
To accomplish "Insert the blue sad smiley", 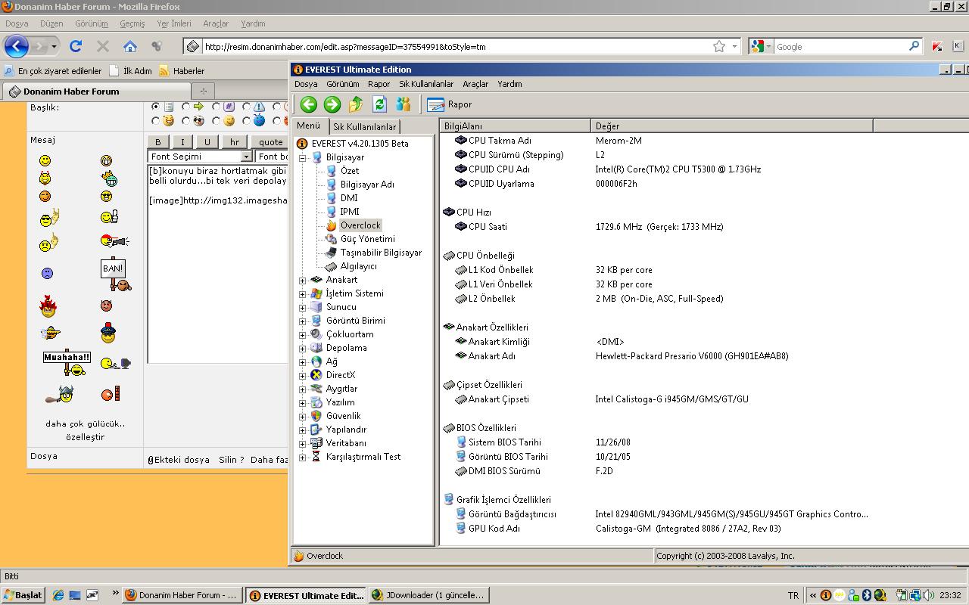I will click(47, 273).
